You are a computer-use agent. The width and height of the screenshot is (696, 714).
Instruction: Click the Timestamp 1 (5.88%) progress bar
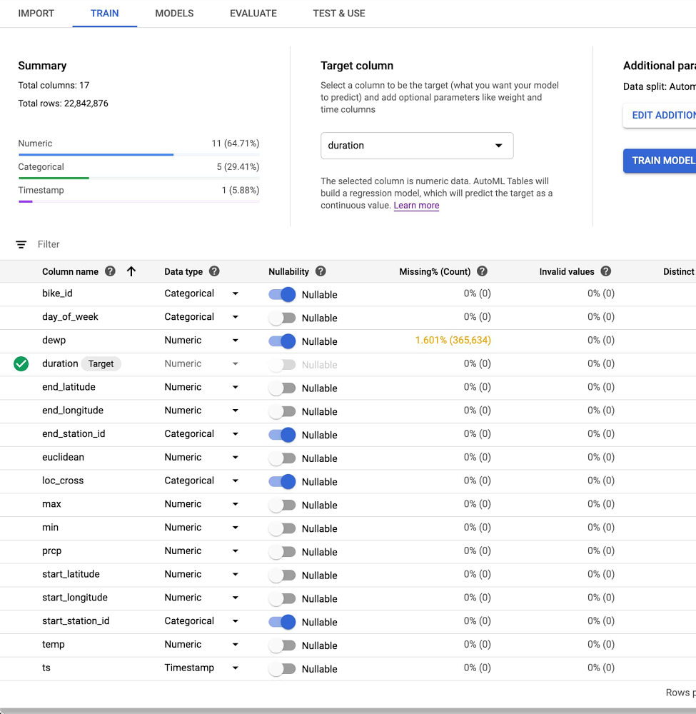tap(138, 201)
